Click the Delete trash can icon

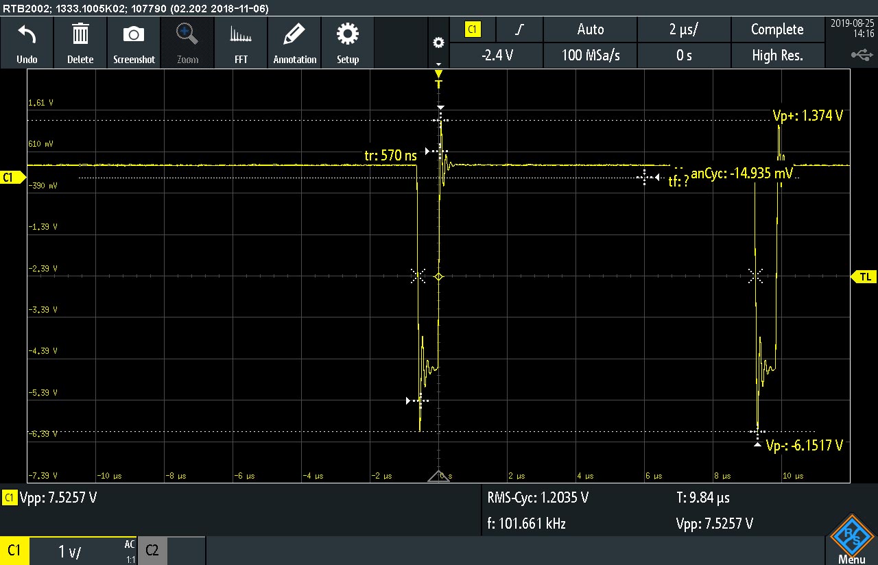point(80,34)
